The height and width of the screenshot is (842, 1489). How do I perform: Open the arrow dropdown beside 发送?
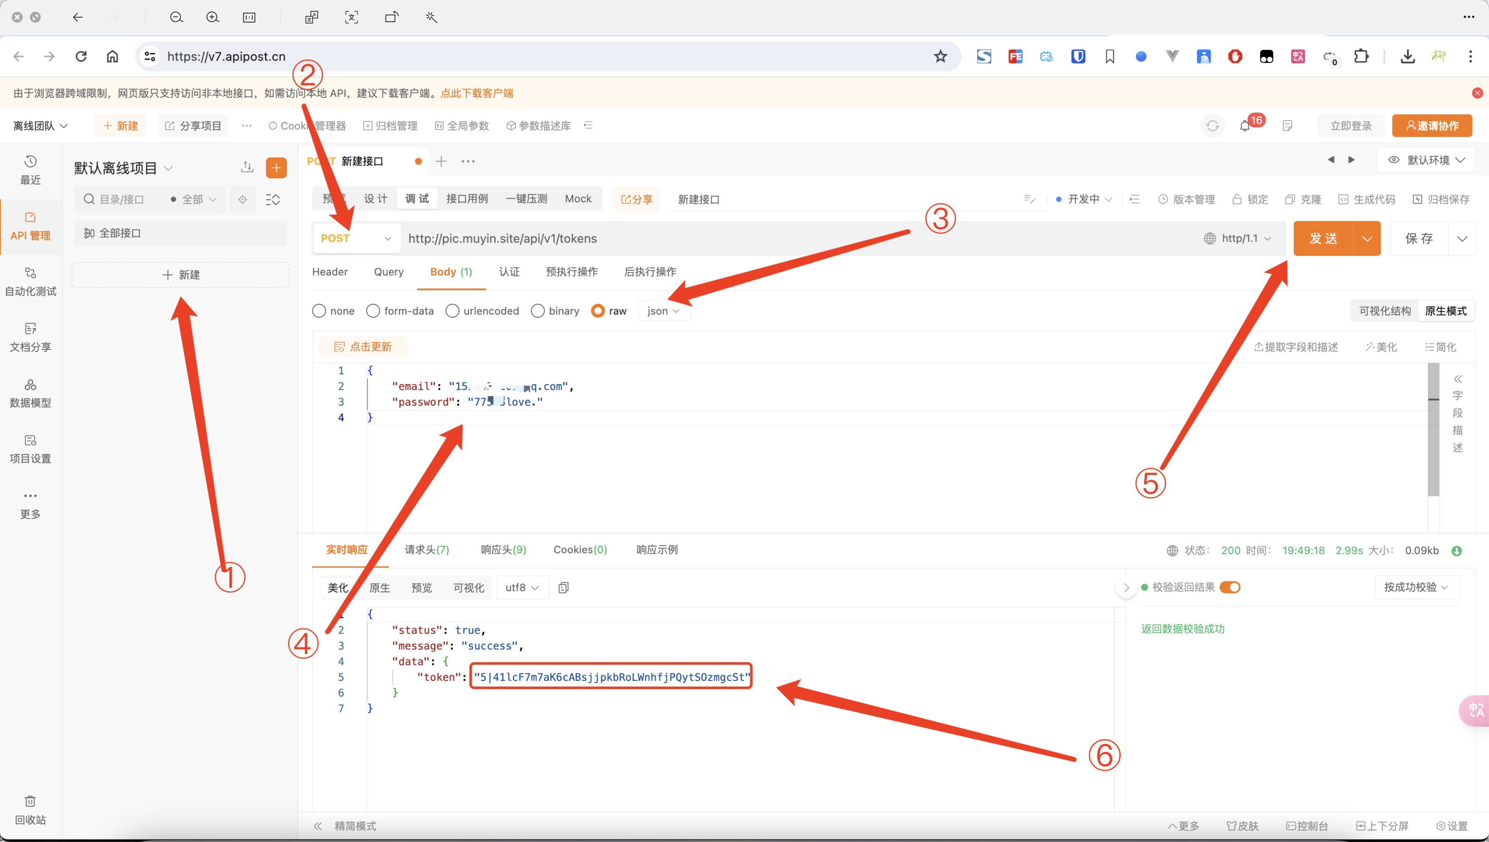pyautogui.click(x=1367, y=238)
